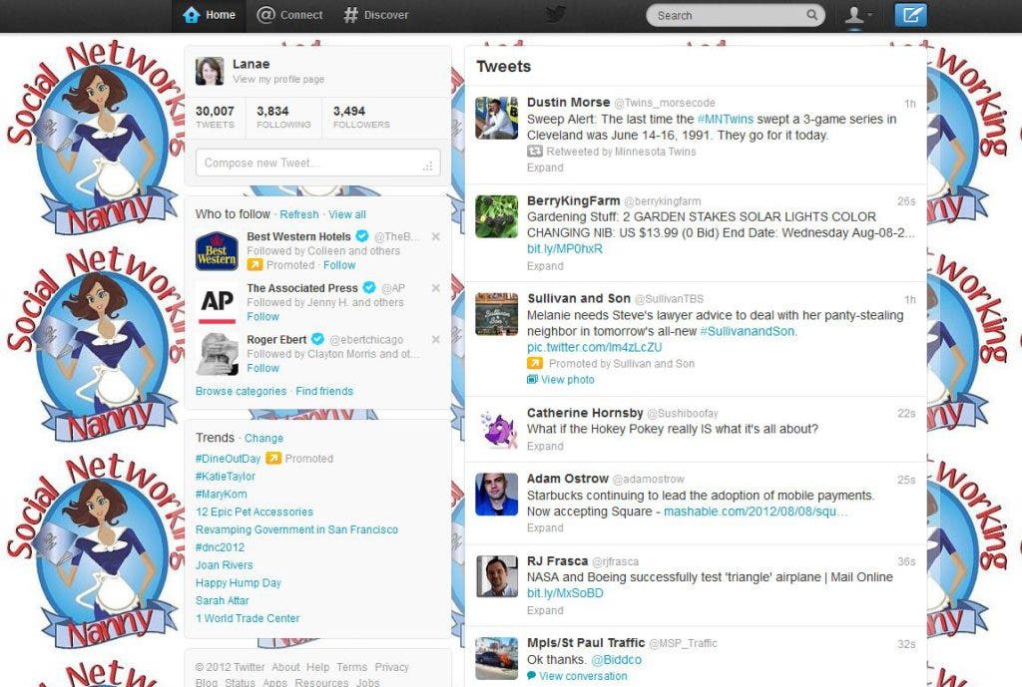Open Revamping Government in San Francisco trend
This screenshot has width=1022, height=687.
(296, 530)
